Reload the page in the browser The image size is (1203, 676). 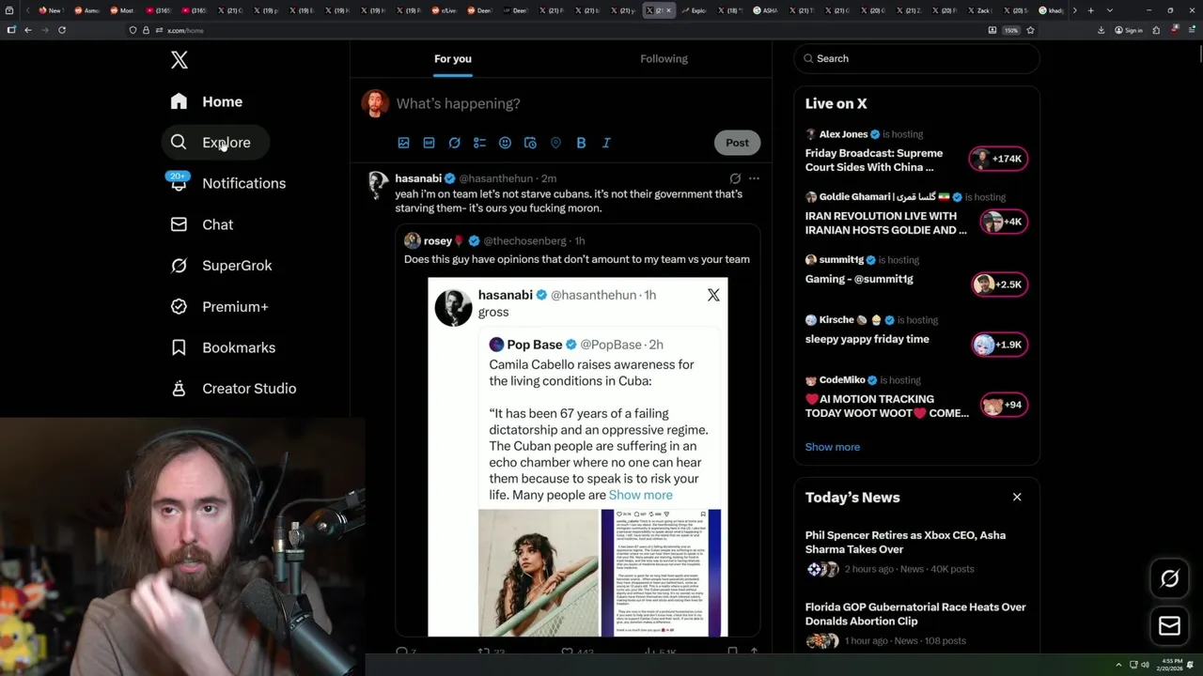(62, 30)
